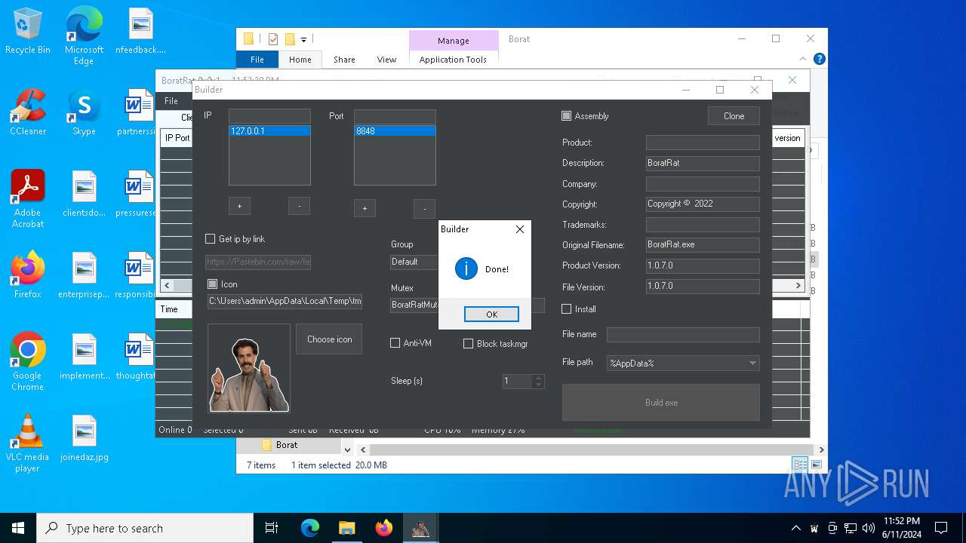Click the Product input field

click(703, 143)
